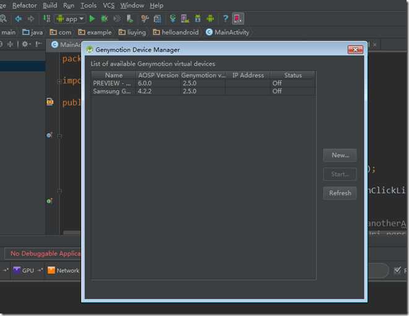Select the Samsung G... device row
Screen dimensions: 409x316
[x=203, y=91]
